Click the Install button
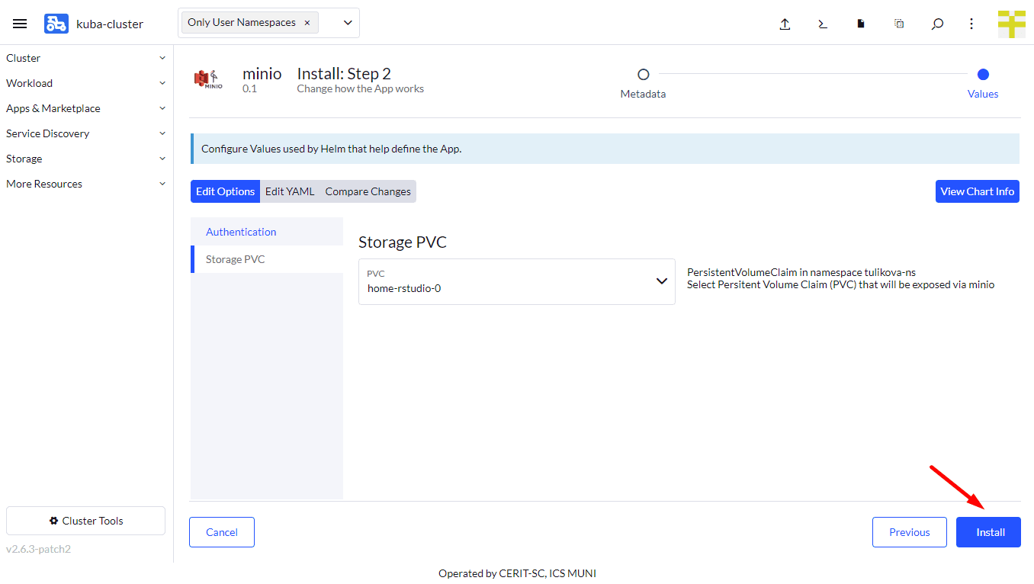The height and width of the screenshot is (584, 1034). [x=990, y=532]
